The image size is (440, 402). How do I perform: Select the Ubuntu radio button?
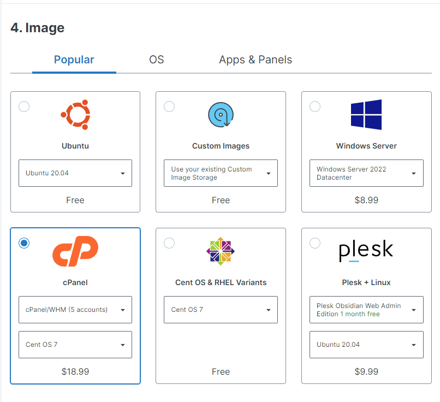[x=24, y=107]
